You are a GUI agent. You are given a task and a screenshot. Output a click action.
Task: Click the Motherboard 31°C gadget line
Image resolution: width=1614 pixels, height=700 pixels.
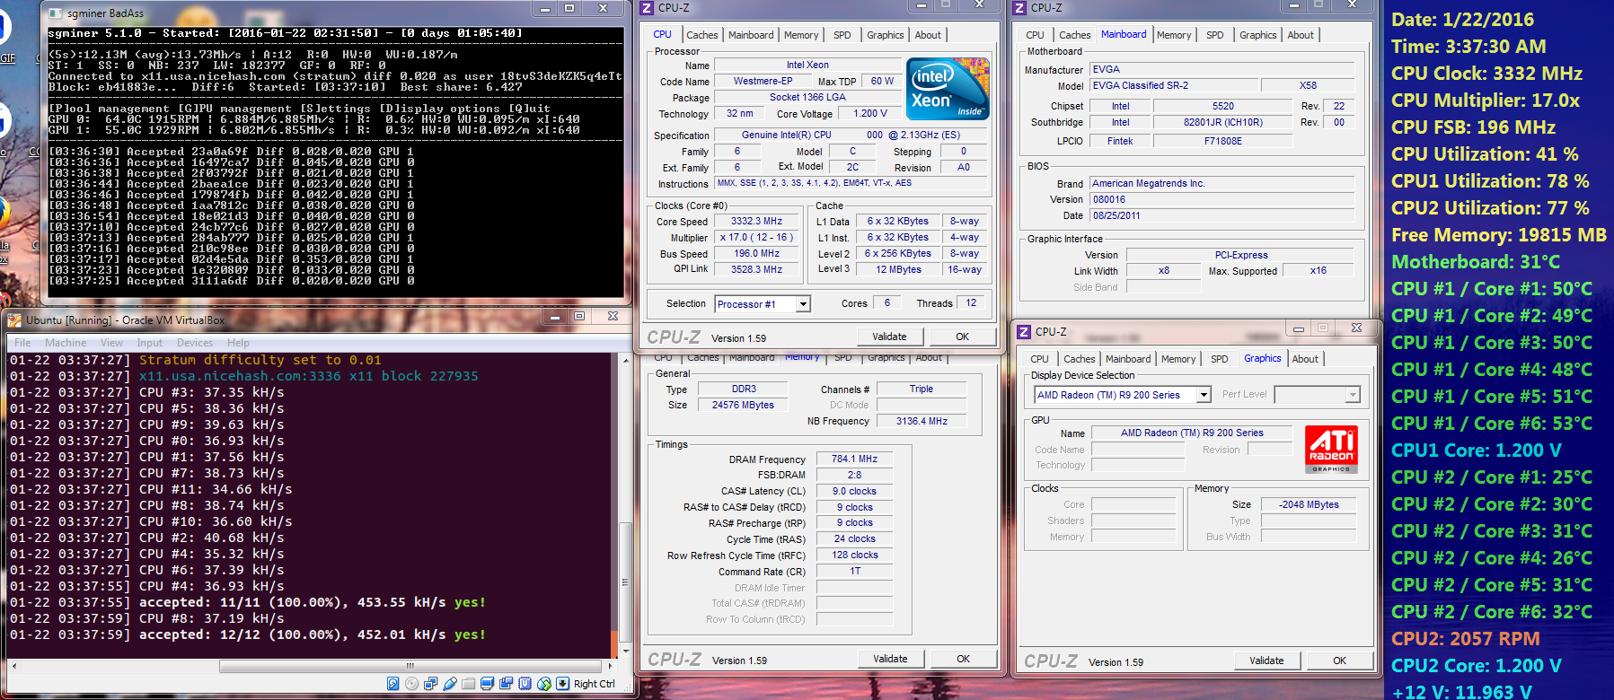click(x=1475, y=262)
